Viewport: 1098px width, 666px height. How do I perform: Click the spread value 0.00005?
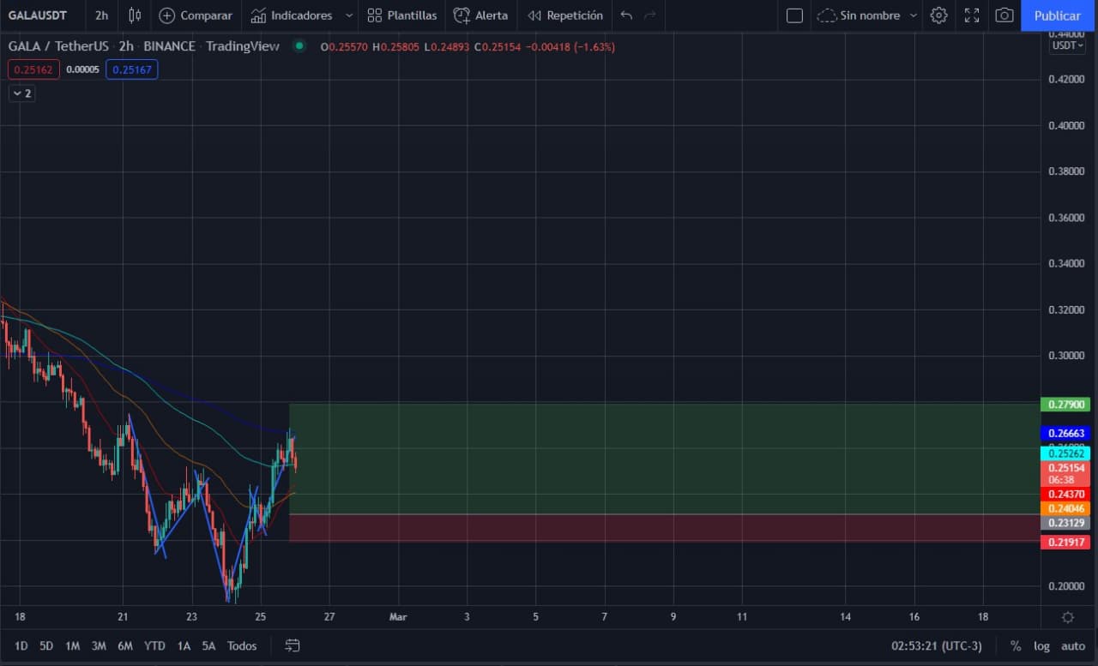click(82, 69)
